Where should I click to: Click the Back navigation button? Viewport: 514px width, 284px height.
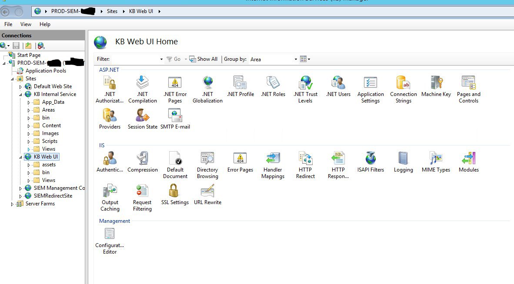5,12
